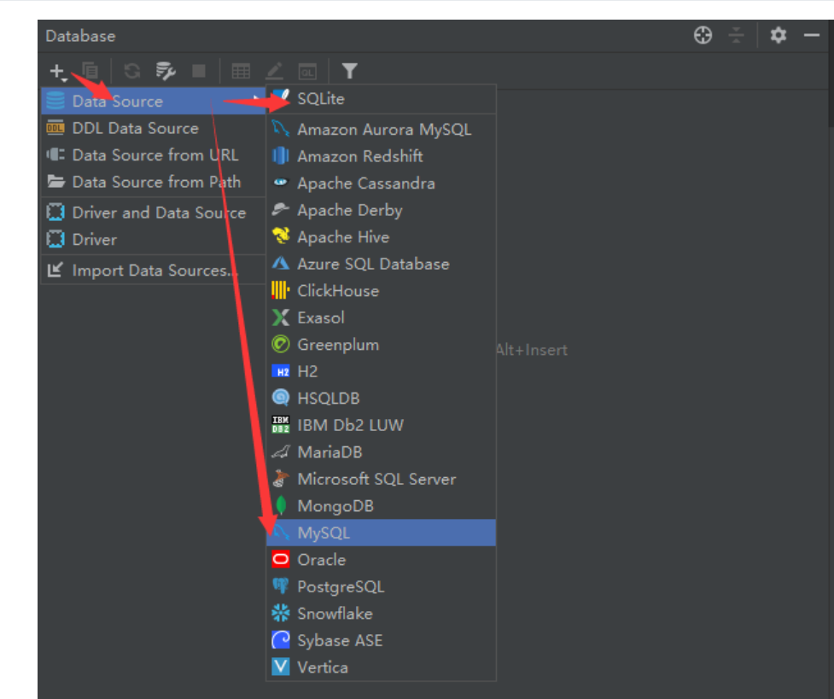
Task: Click the table editor toolbar icon
Action: coord(241,71)
